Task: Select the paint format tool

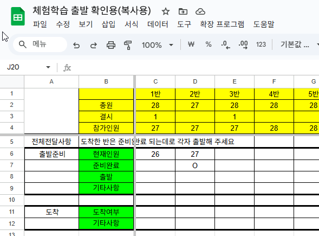Action: 128,45
